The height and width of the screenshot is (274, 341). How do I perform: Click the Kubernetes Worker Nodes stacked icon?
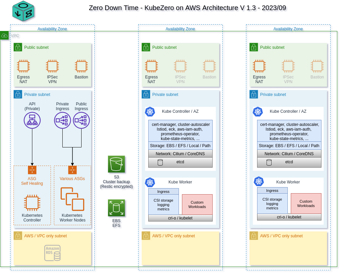(72, 199)
